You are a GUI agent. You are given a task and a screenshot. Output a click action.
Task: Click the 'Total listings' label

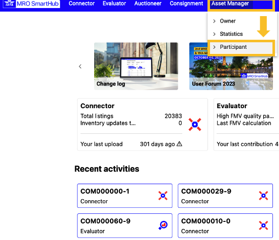[x=97, y=116]
